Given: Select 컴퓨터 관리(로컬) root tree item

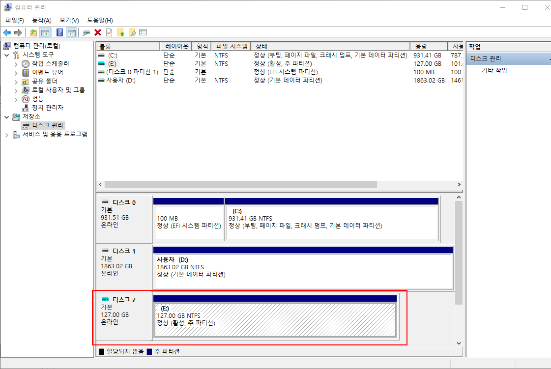Looking at the screenshot, I should 36,46.
